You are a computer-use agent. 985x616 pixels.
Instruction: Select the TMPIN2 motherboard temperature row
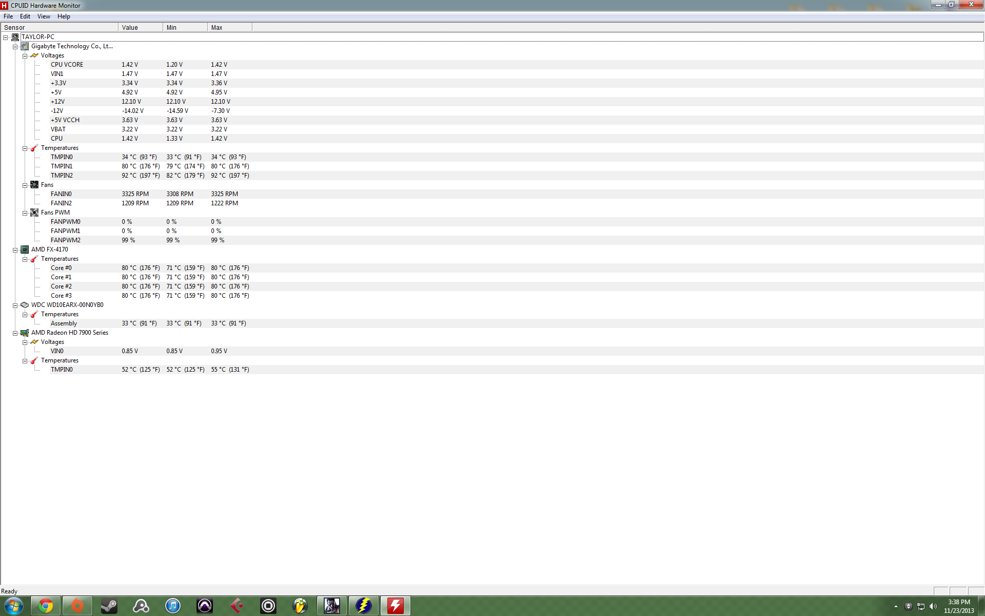[517, 176]
